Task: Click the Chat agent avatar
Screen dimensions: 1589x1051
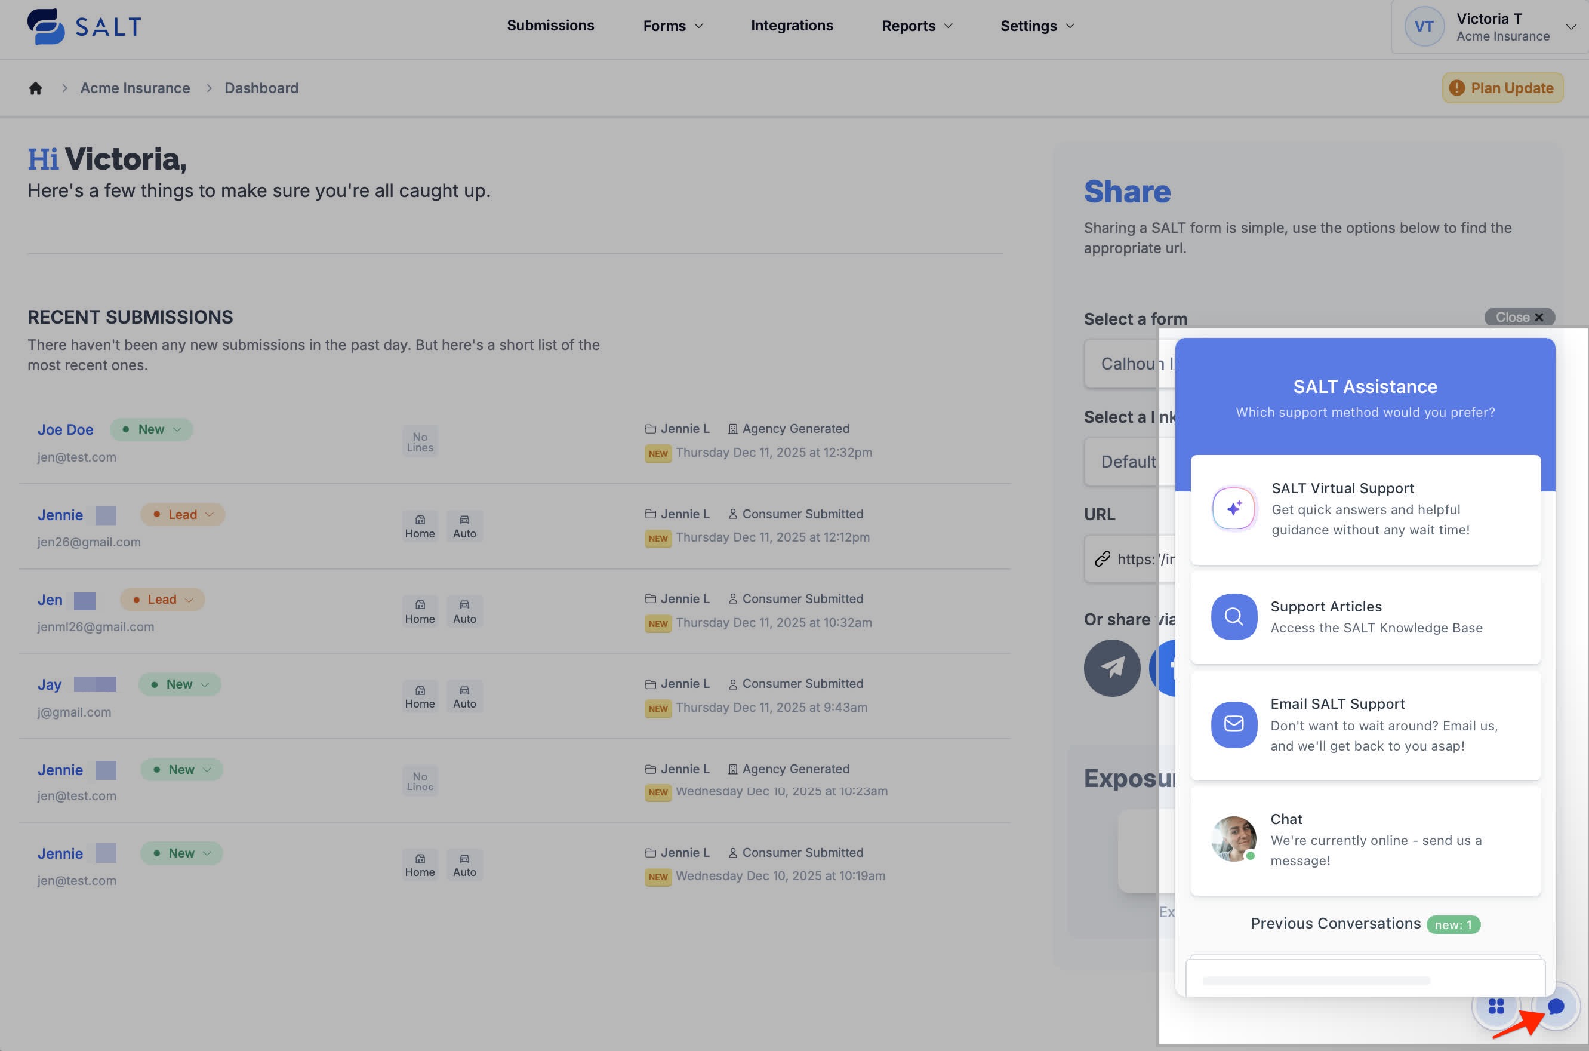Action: (x=1234, y=838)
